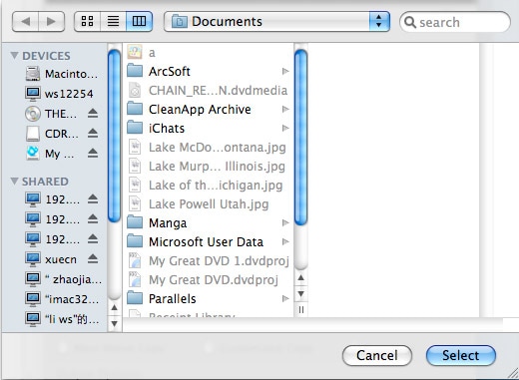
Task: Select the THE... disc icon
Action: tap(33, 114)
